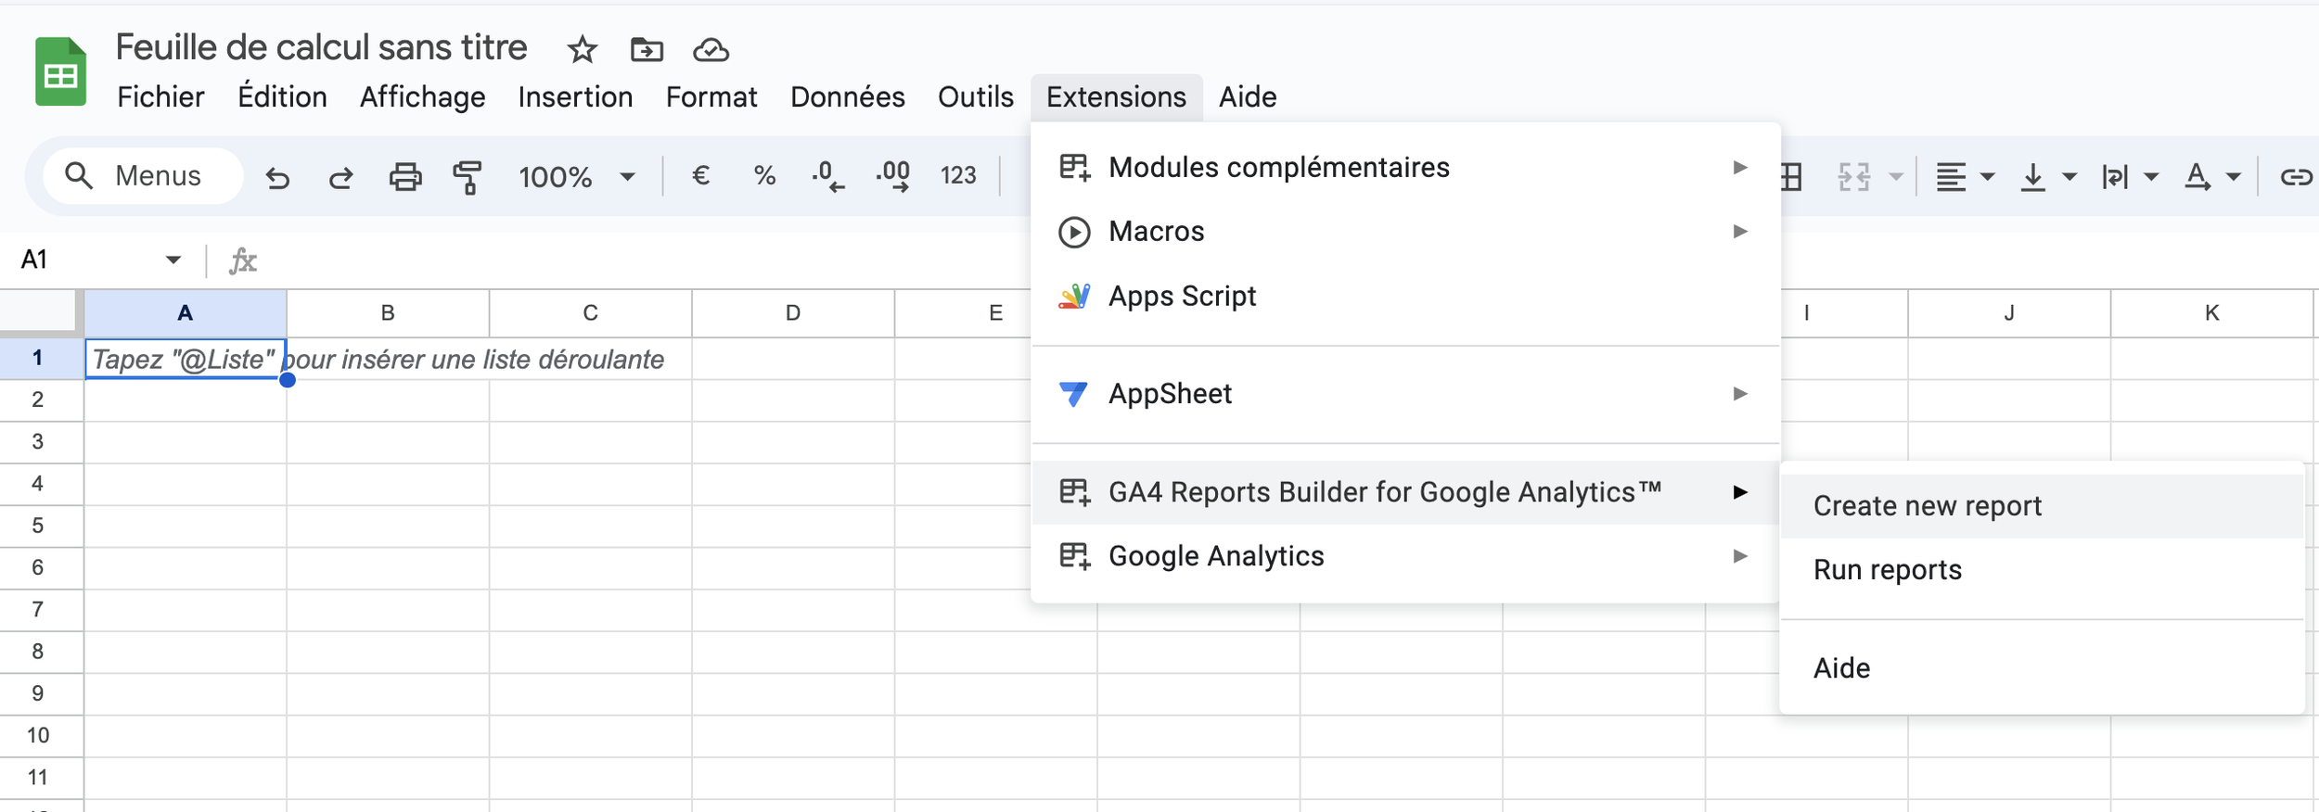Viewport: 2319px width, 812px height.
Task: Open the Google Sheets home icon
Action: (61, 71)
